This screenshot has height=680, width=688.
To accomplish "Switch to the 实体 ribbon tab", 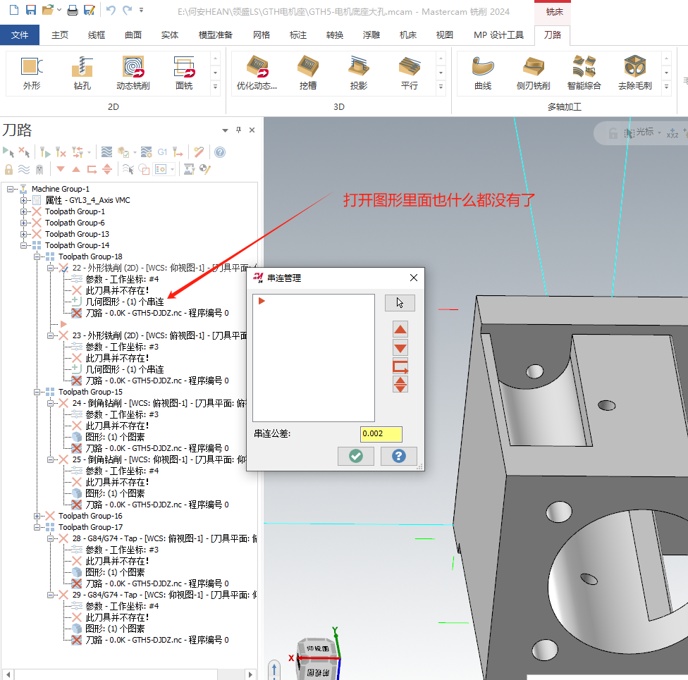I will pos(170,35).
